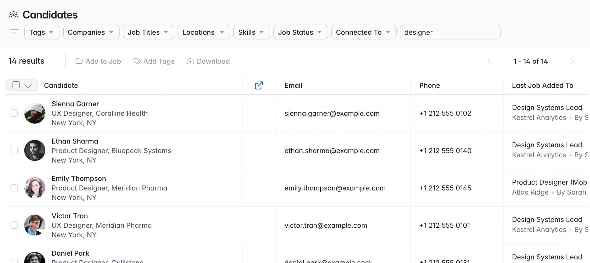Click Product Designer (Mobi job in Emily's row
This screenshot has height=263, width=590.
(550, 182)
